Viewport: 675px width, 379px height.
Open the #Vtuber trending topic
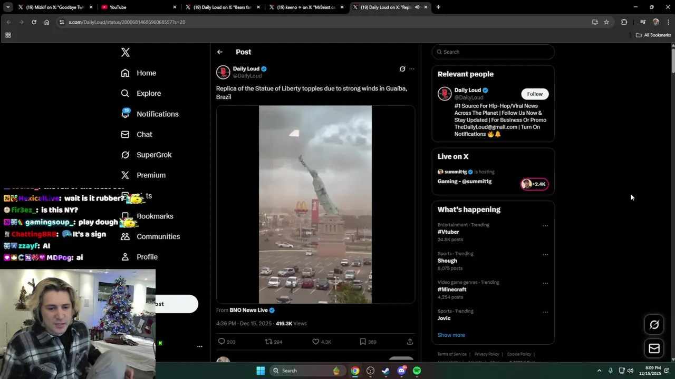click(448, 232)
